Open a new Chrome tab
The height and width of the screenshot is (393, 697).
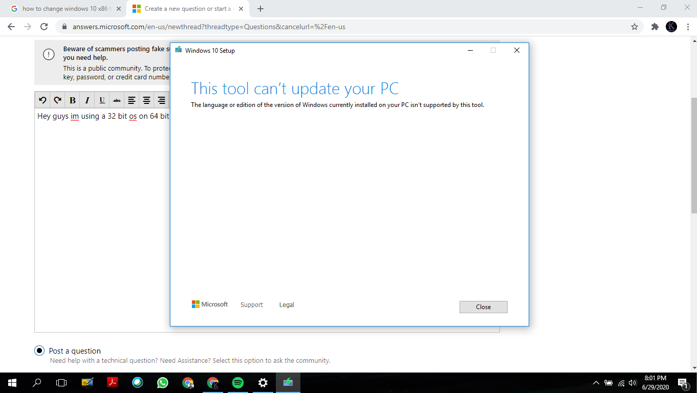[x=260, y=9]
